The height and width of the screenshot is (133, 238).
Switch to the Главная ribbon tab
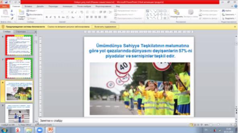point(16,6)
